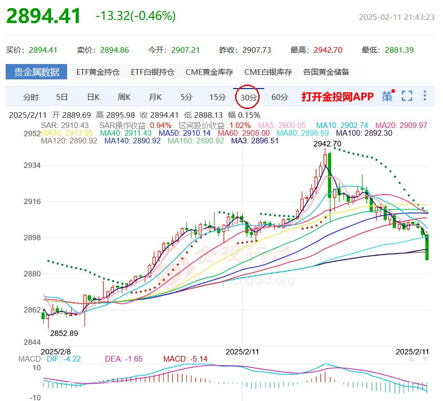The width and height of the screenshot is (443, 401).
Task: Click the timestamp 2025-02-11 21:43:23
Action: (x=397, y=17)
